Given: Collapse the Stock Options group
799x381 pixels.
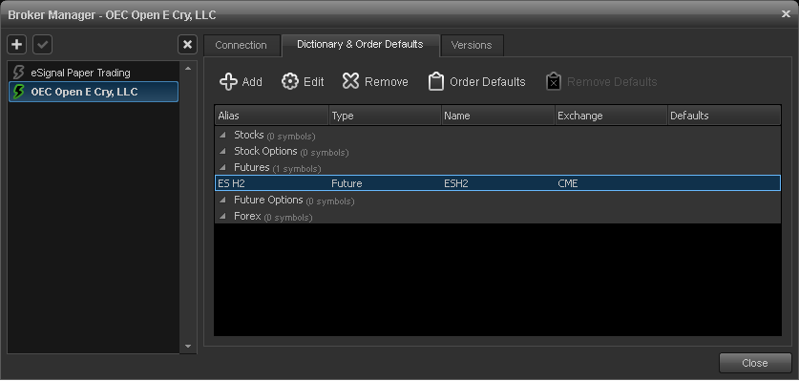Looking at the screenshot, I should (222, 152).
